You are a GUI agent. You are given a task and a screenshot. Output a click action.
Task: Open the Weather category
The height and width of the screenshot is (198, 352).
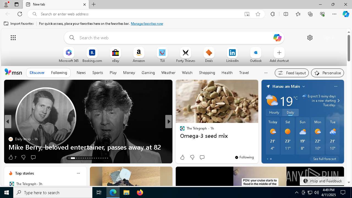[168, 73]
